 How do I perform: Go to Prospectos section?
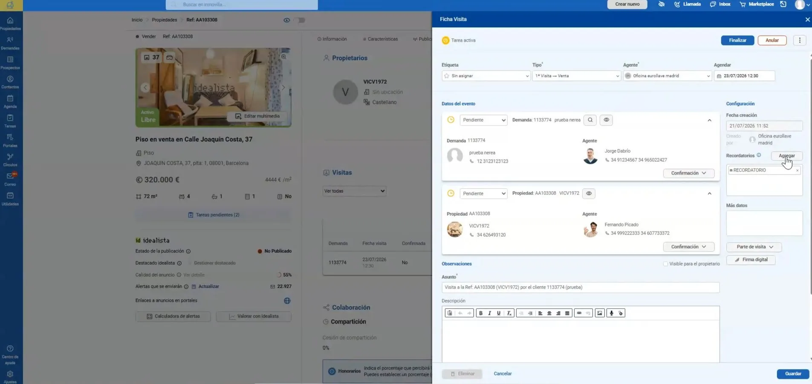click(10, 63)
